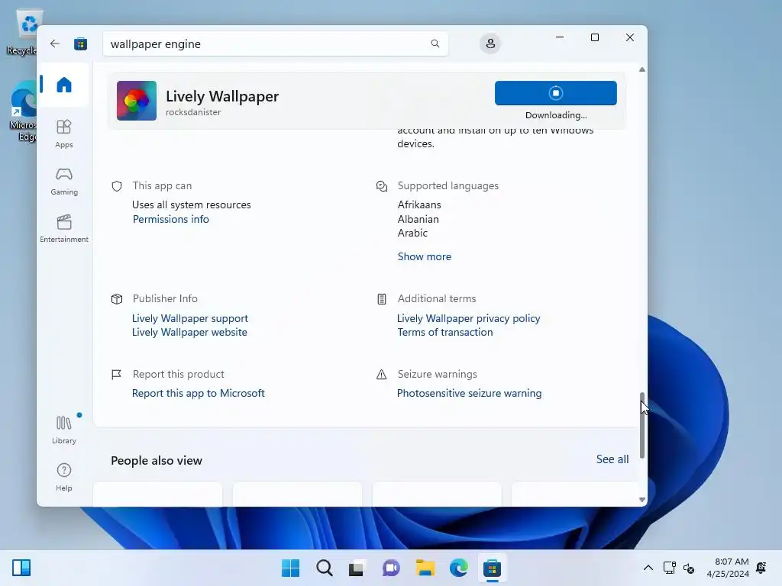The width and height of the screenshot is (782, 586).
Task: Open the notifications bell icon
Action: point(761,568)
